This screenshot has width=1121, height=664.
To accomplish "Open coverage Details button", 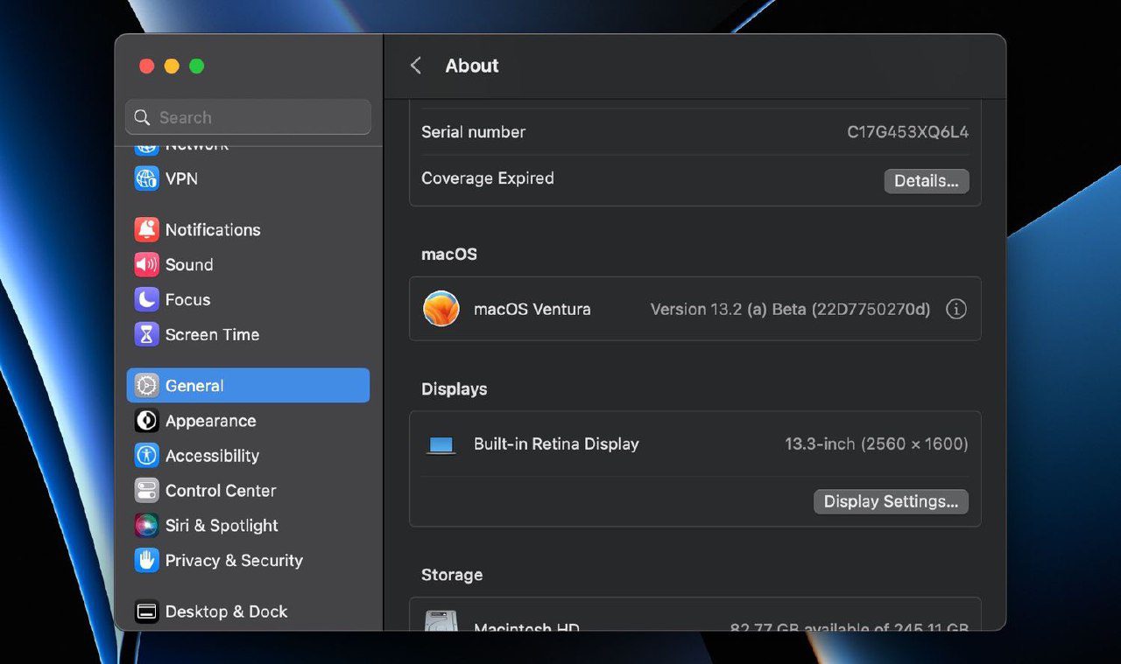I will 926,181.
